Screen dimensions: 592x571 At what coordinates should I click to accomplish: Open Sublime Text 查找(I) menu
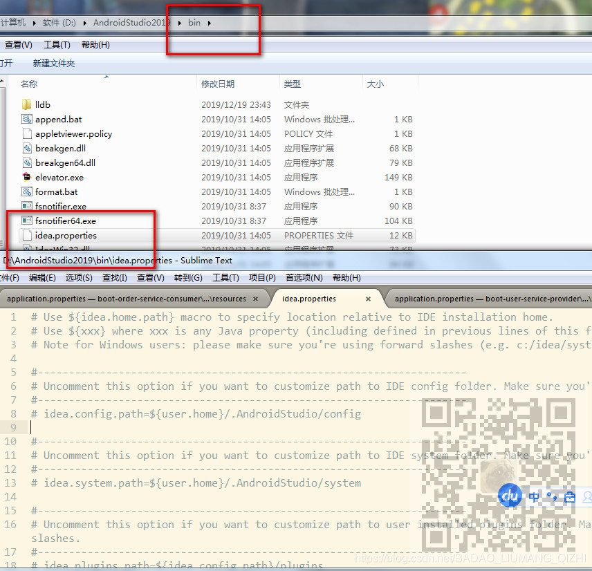(114, 278)
